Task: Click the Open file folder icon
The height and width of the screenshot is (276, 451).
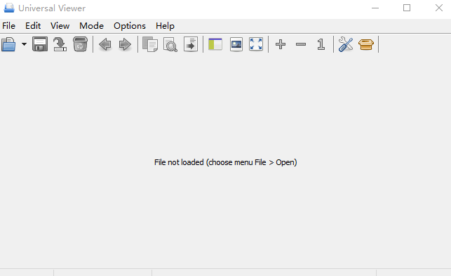Action: coord(8,44)
